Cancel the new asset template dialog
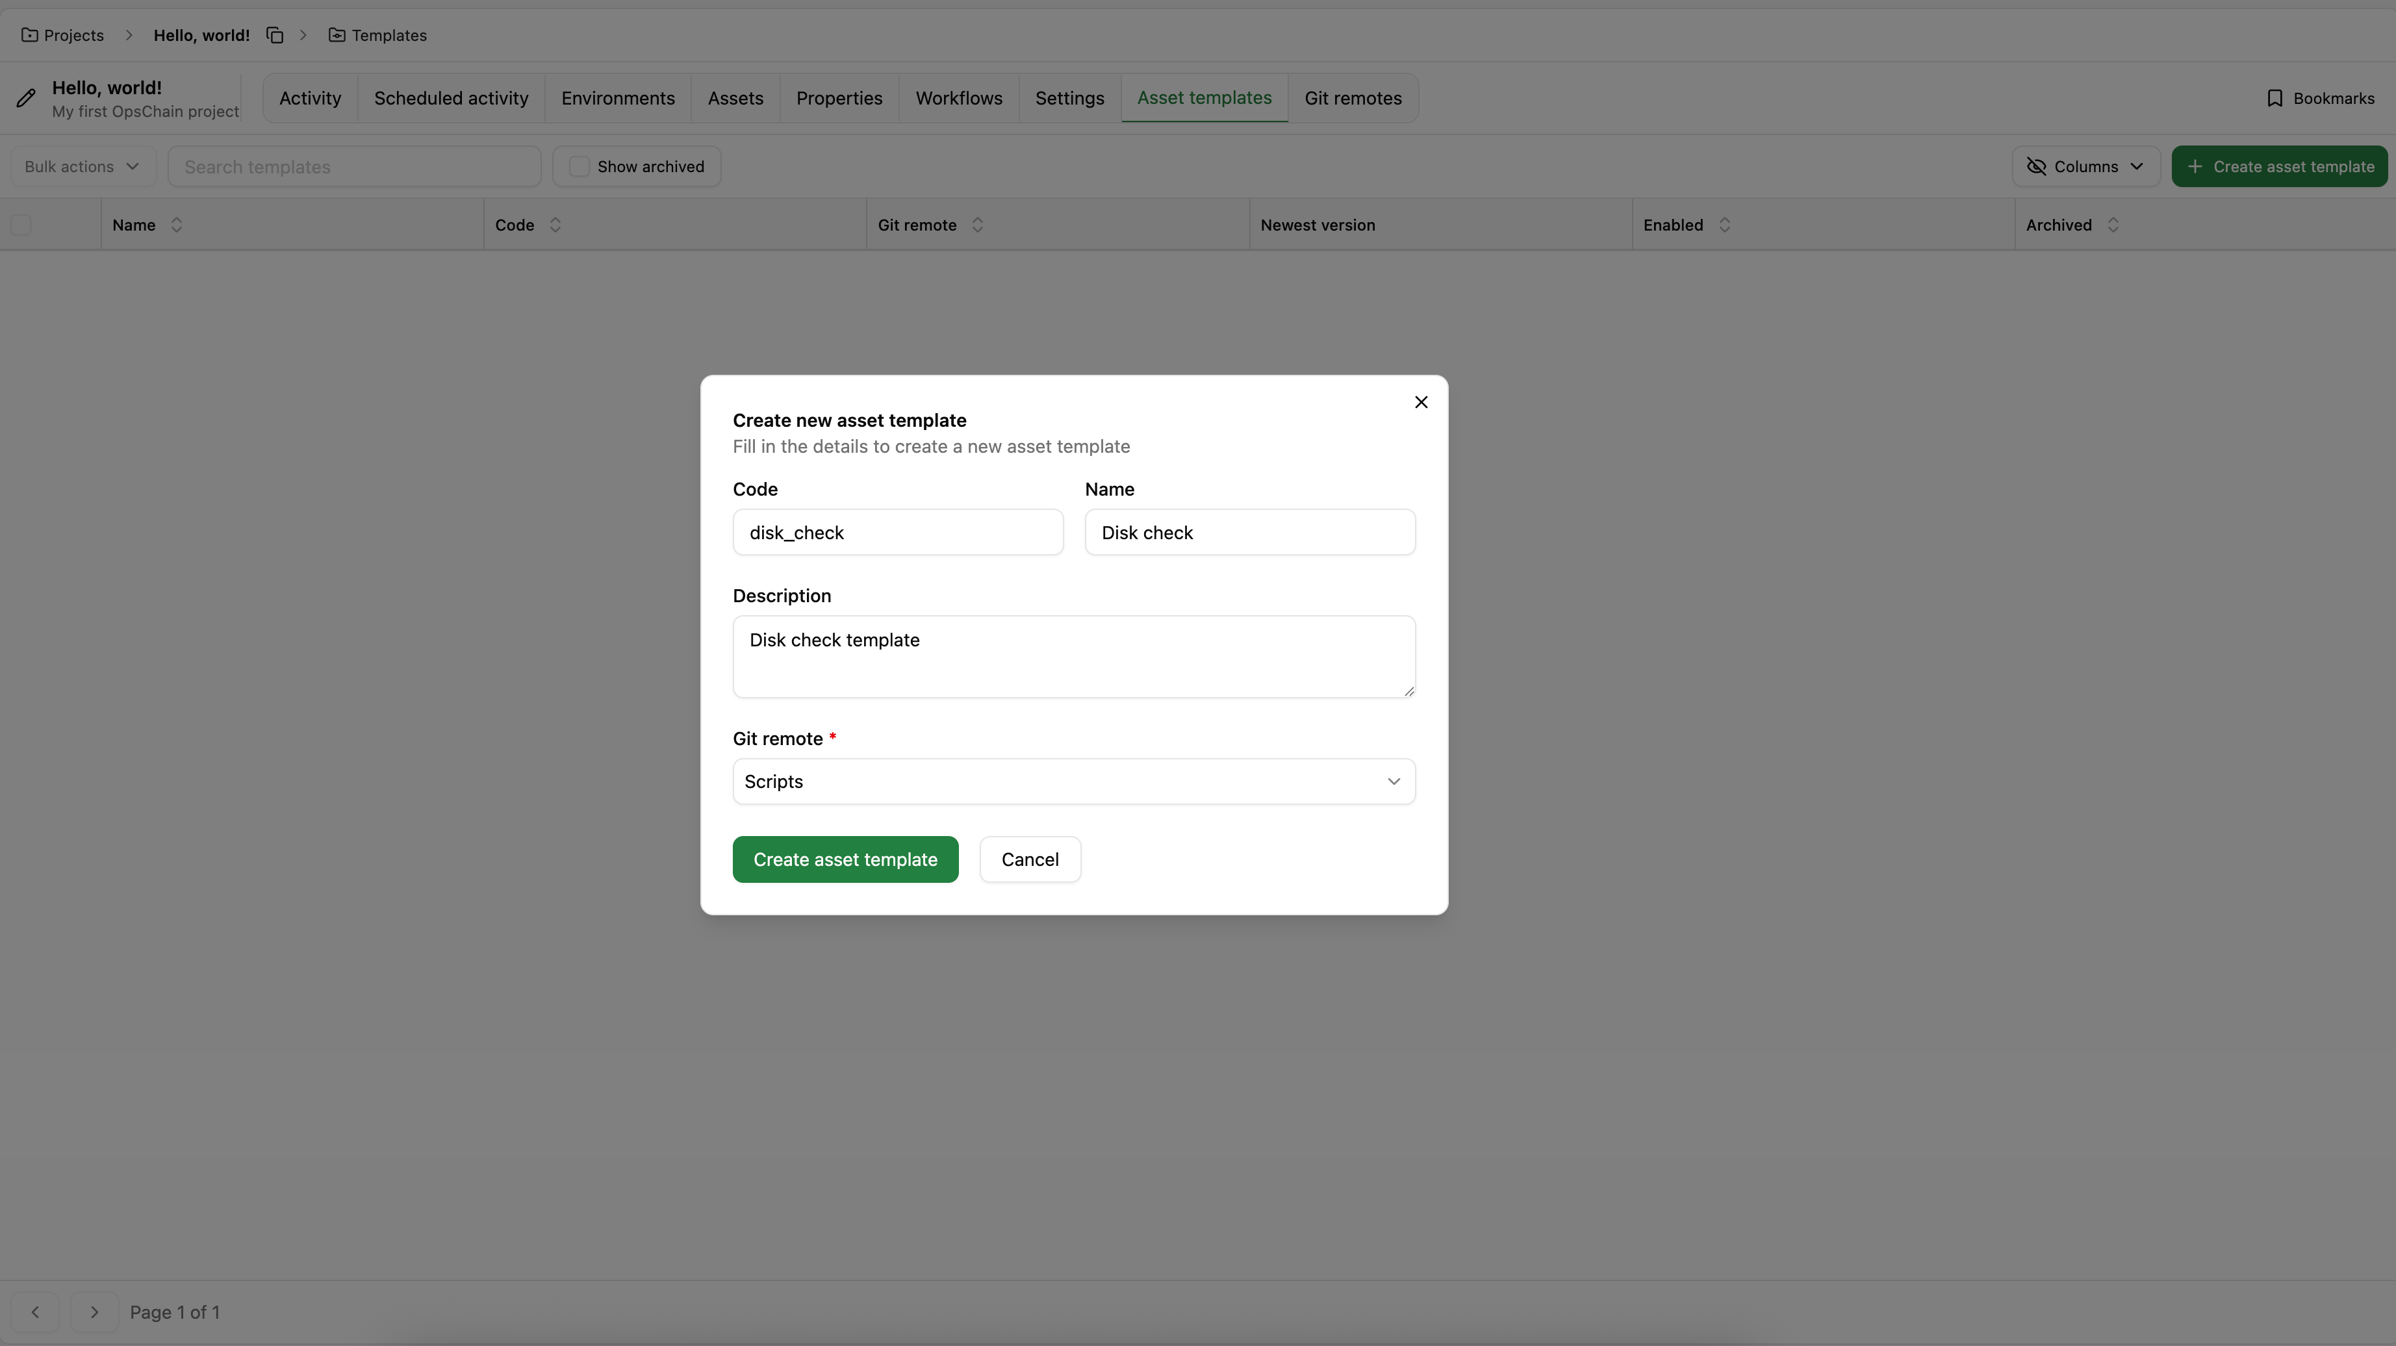The height and width of the screenshot is (1346, 2396). click(1030, 859)
